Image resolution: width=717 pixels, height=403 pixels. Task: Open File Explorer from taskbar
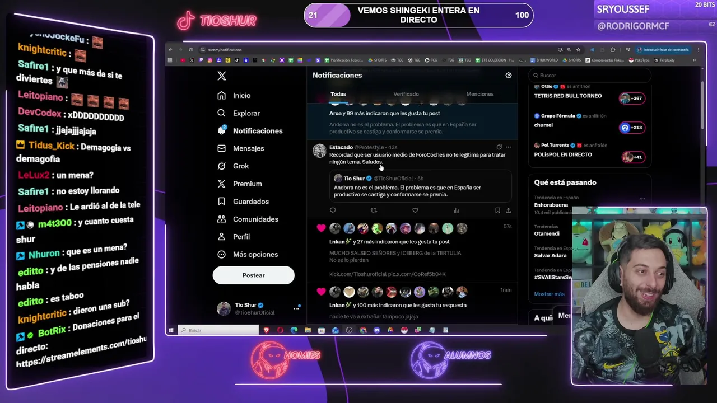[x=308, y=330]
